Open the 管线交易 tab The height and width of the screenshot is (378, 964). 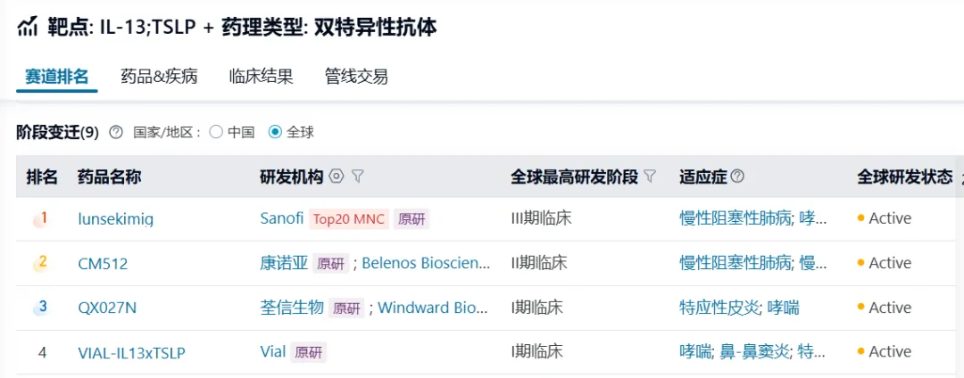(356, 77)
